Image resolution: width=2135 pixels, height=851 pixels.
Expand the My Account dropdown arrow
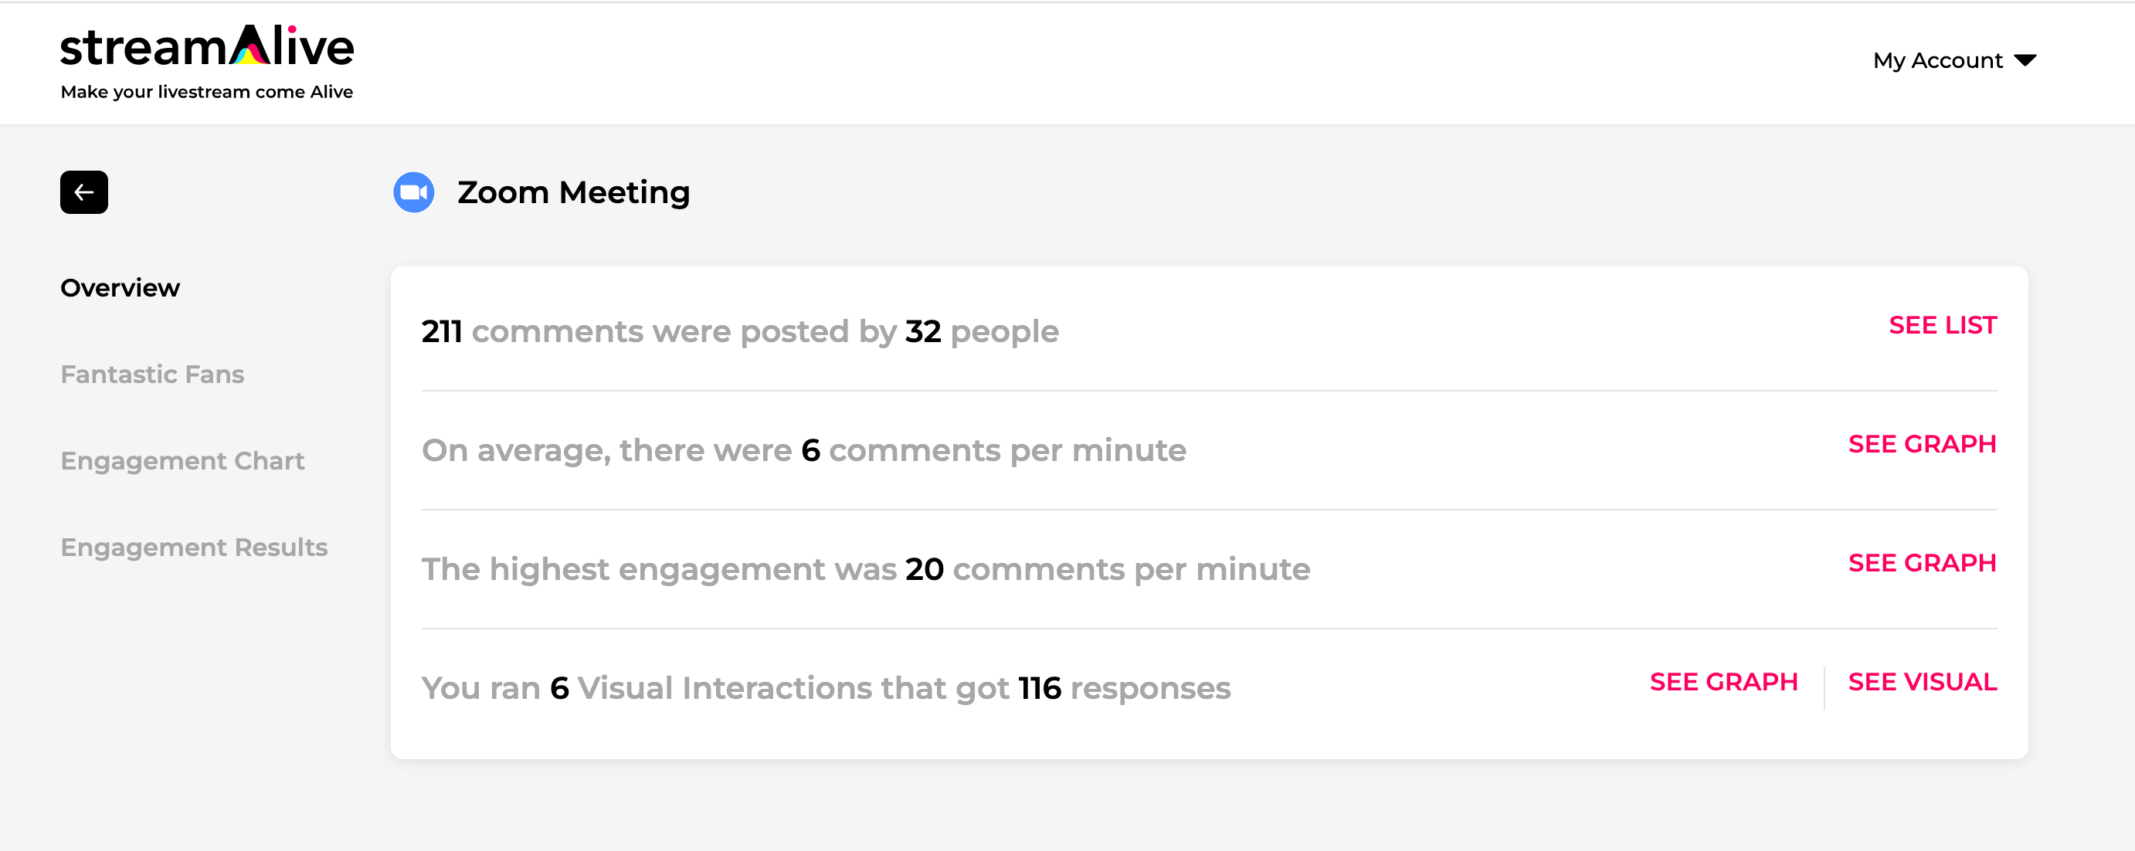[2025, 60]
